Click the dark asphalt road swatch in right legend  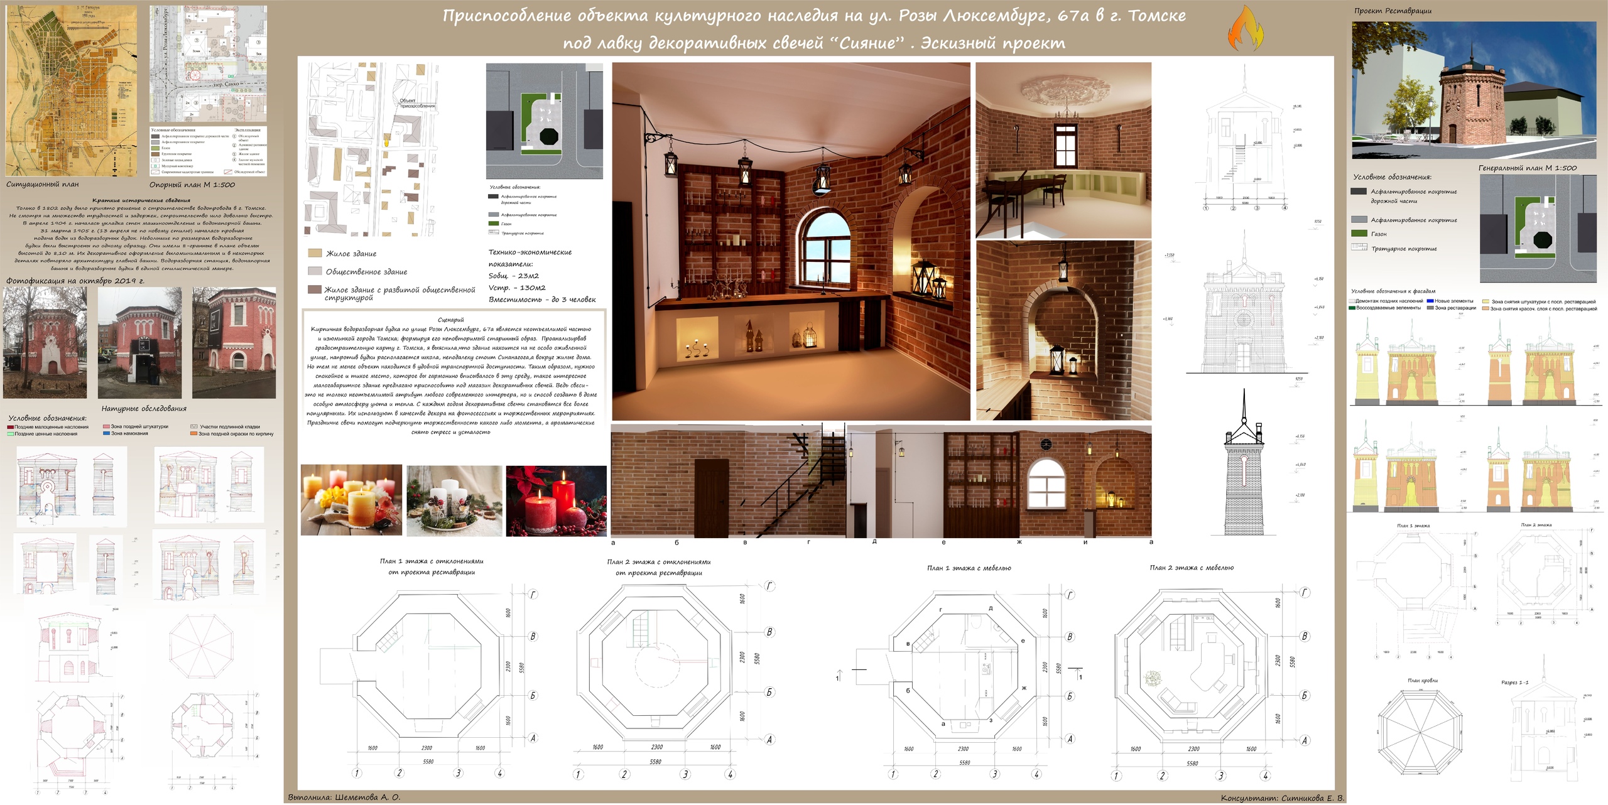(x=1359, y=192)
